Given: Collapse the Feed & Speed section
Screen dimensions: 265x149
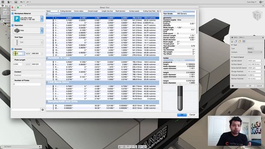Looking at the screenshot, I should pos(232,57).
